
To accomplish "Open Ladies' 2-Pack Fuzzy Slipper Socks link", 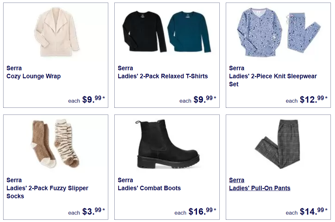I will 47,192.
